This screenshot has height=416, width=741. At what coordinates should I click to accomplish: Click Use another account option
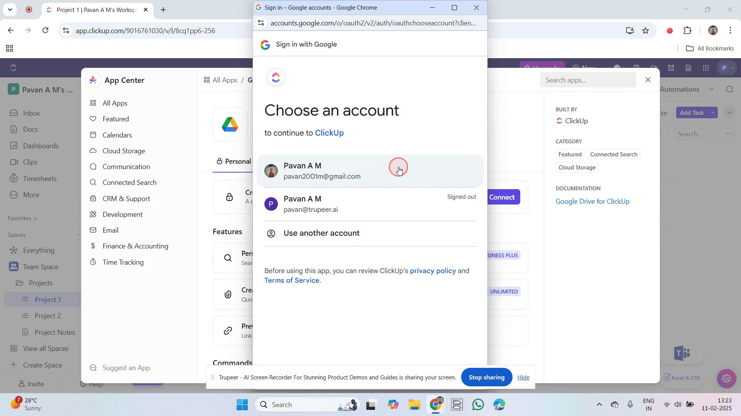pos(321,233)
